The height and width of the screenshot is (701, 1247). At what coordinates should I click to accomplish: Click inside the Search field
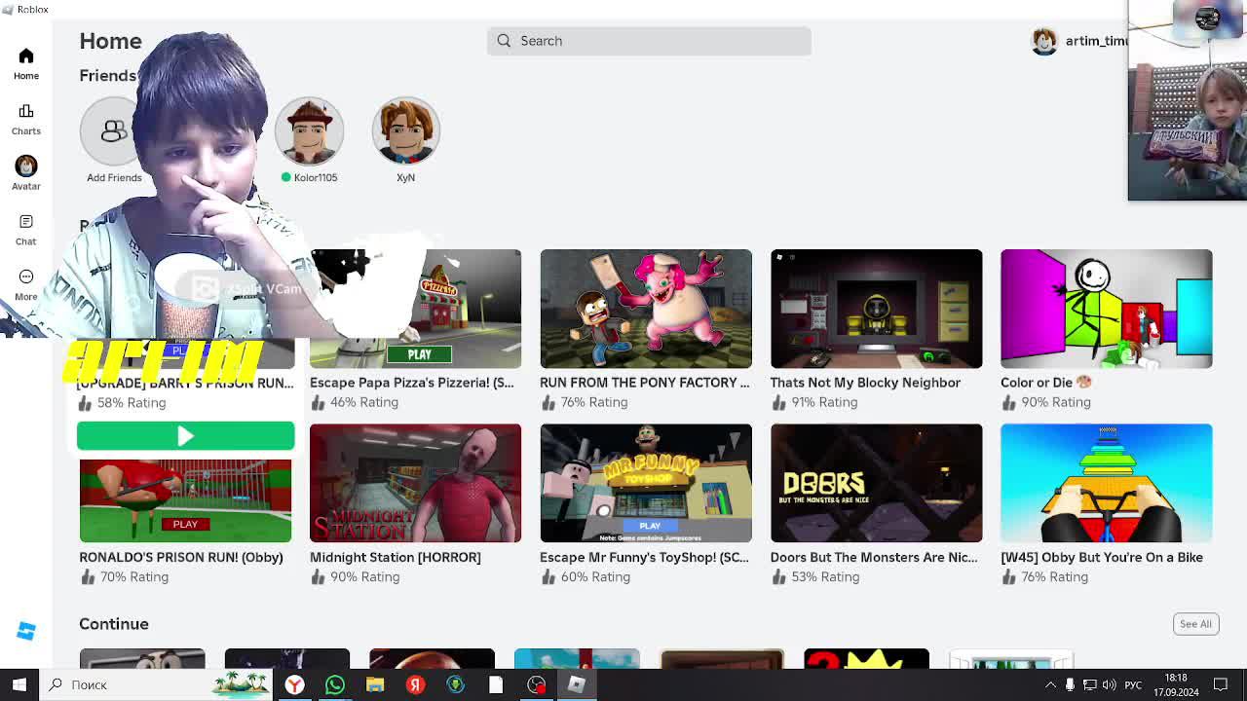click(649, 41)
